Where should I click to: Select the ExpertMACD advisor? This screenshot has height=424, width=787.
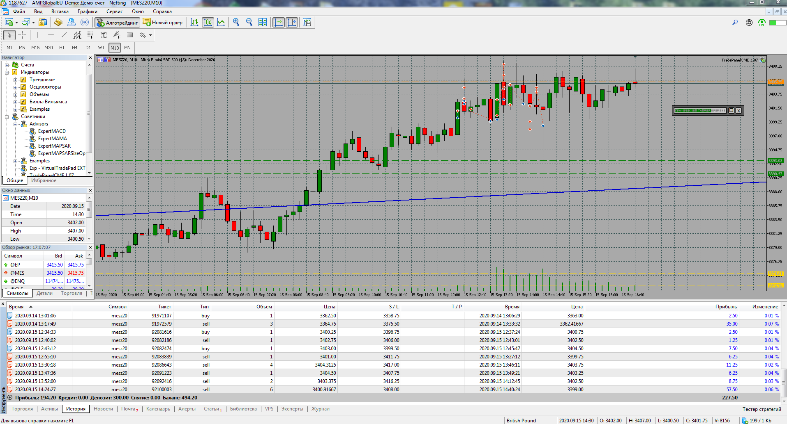pos(52,131)
